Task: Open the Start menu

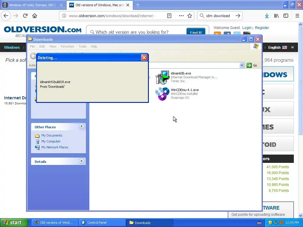Action: (14, 223)
